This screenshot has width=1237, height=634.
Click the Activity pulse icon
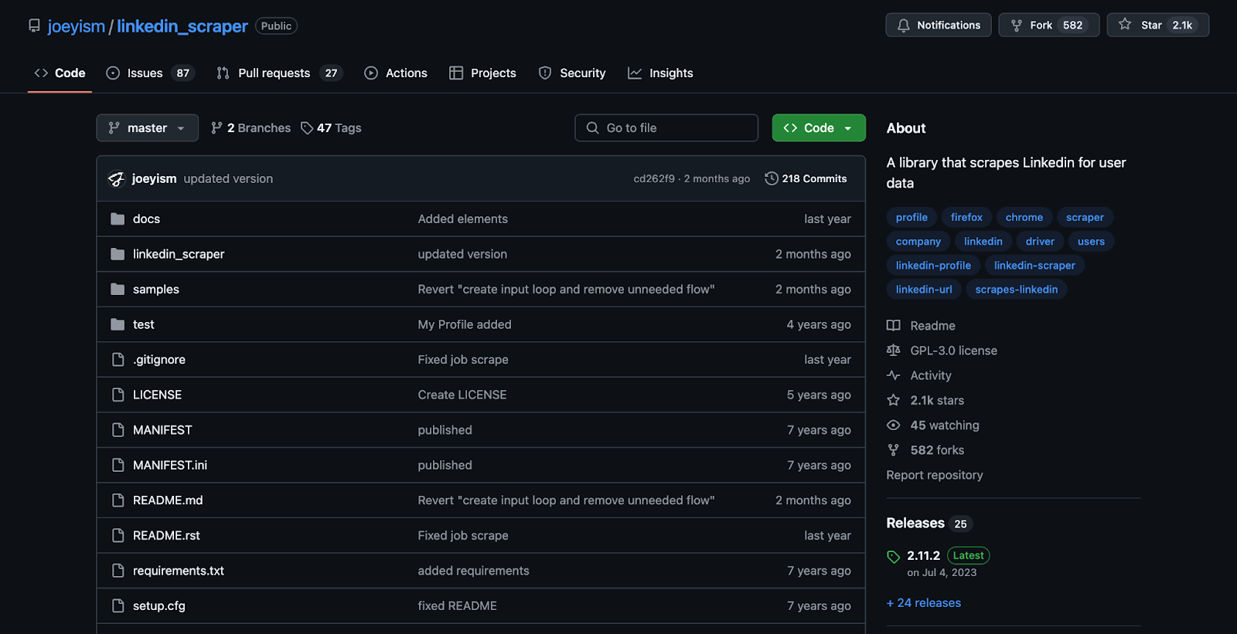coord(894,375)
